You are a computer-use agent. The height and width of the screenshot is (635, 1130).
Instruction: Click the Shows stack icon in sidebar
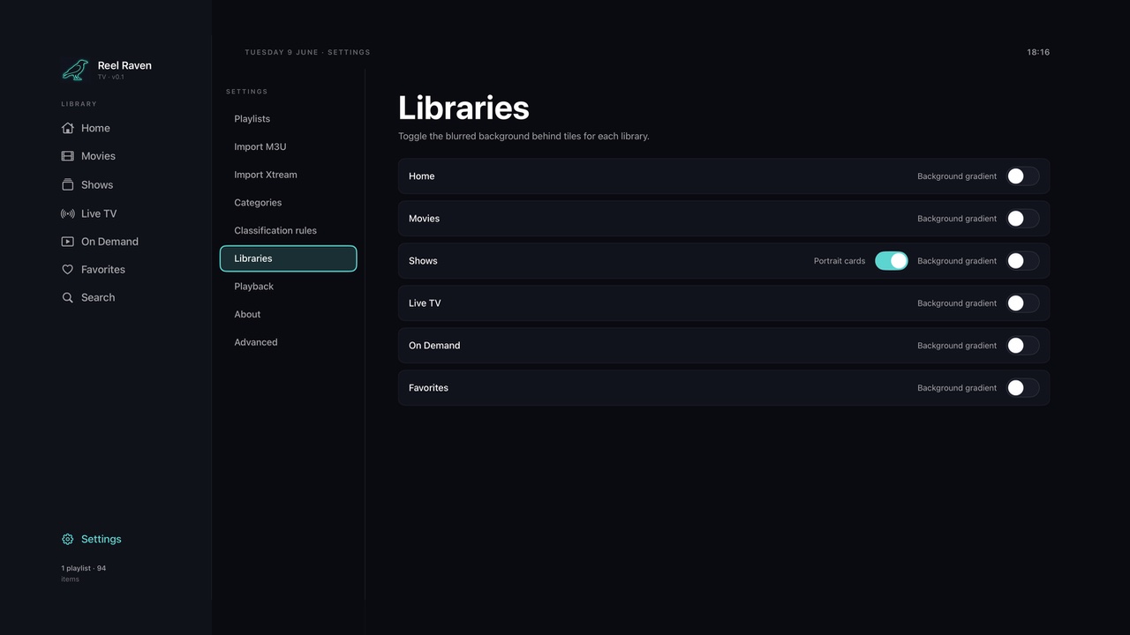[x=67, y=184]
